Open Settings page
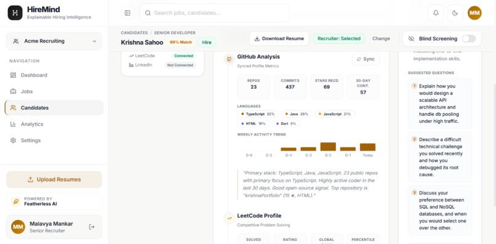Viewport: 496px width, 244px height. pos(54,140)
